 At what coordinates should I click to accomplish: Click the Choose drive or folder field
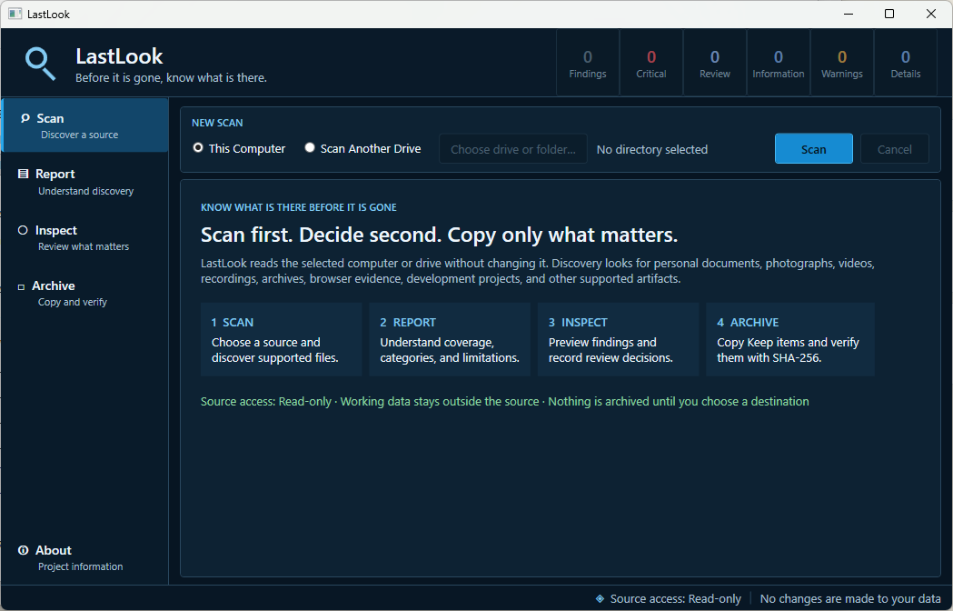click(x=513, y=148)
